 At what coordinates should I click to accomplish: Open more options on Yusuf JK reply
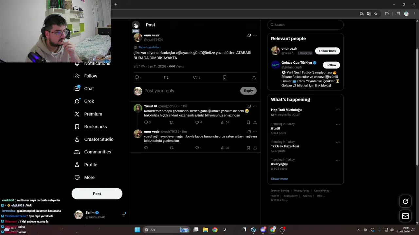255,106
